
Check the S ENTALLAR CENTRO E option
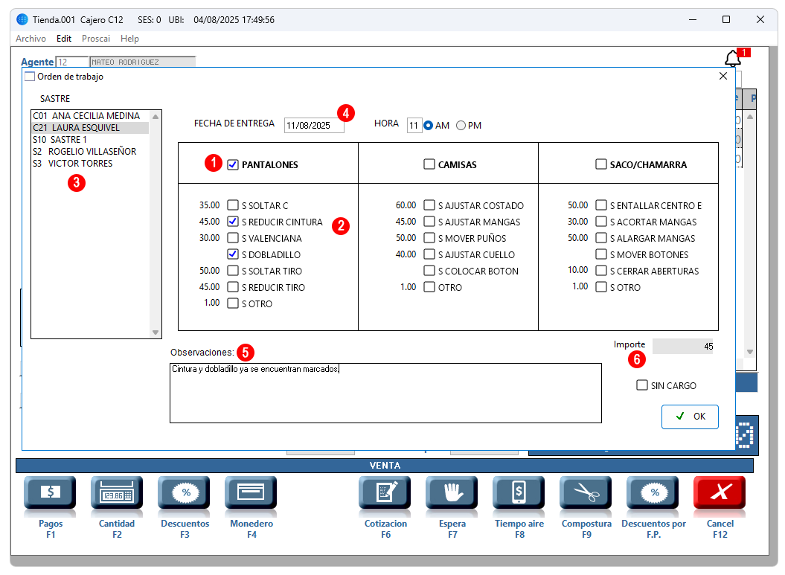(600, 205)
